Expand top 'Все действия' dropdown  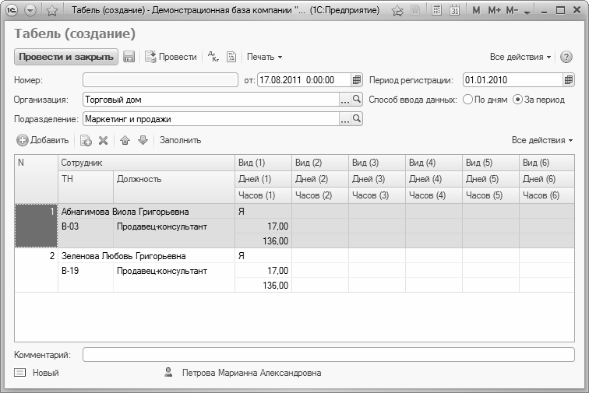pyautogui.click(x=520, y=57)
